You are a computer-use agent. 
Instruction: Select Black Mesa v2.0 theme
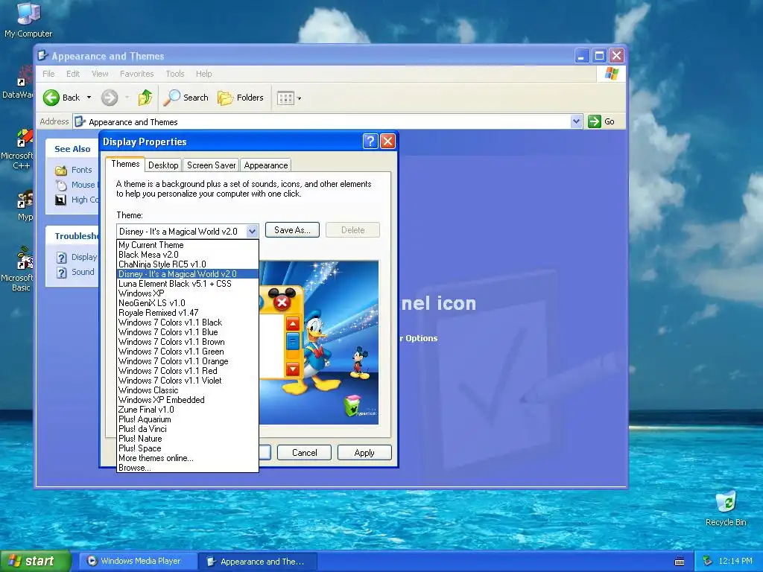188,255
